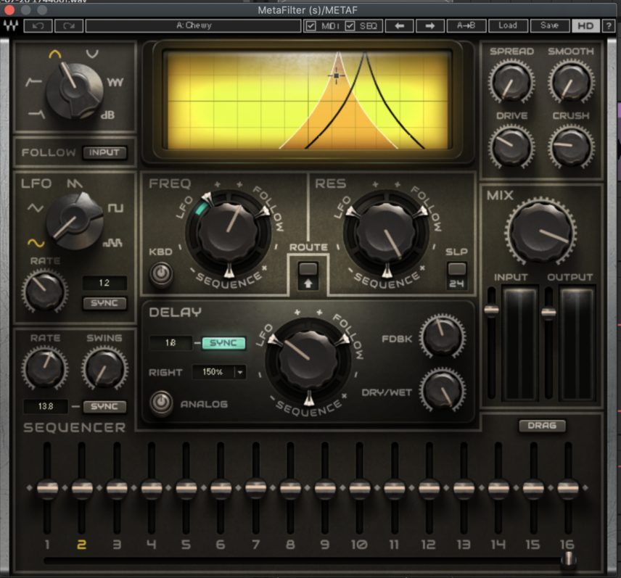Click the sequencer step 1 slider handle
This screenshot has height=578, width=621.
click(x=47, y=488)
